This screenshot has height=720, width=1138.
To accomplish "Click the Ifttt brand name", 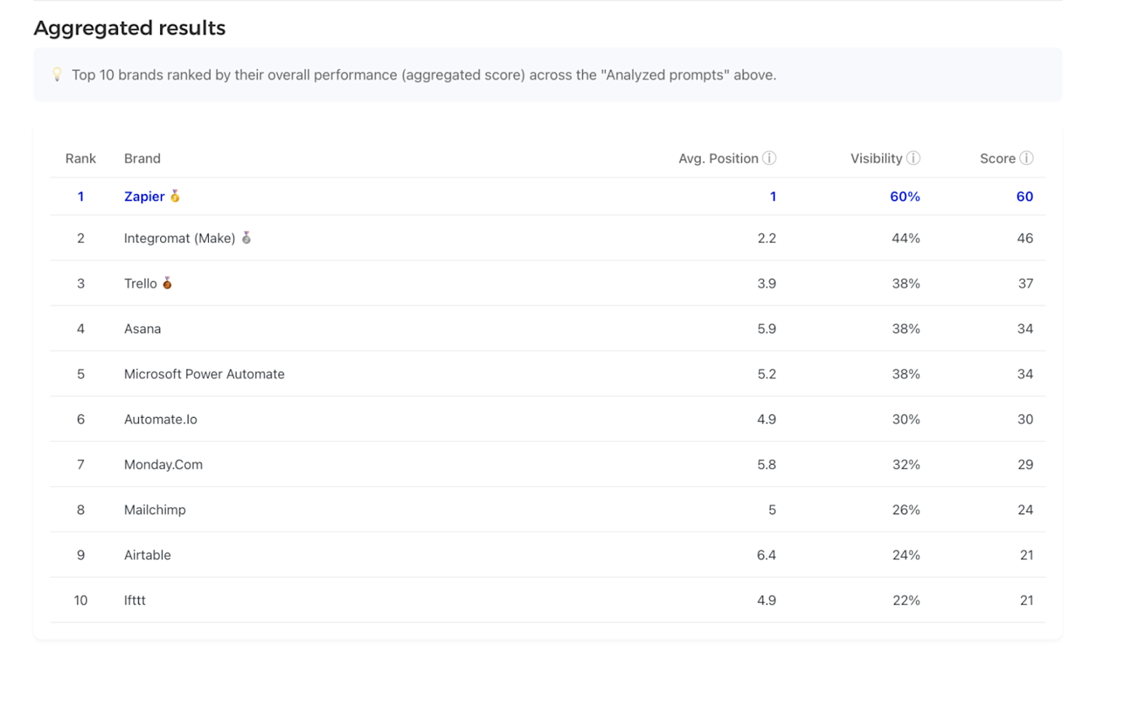I will click(135, 601).
